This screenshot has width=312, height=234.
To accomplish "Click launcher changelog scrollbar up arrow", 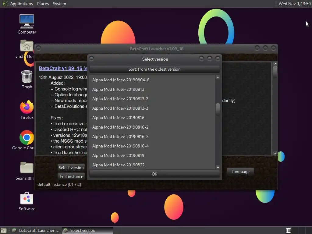I will click(275, 64).
